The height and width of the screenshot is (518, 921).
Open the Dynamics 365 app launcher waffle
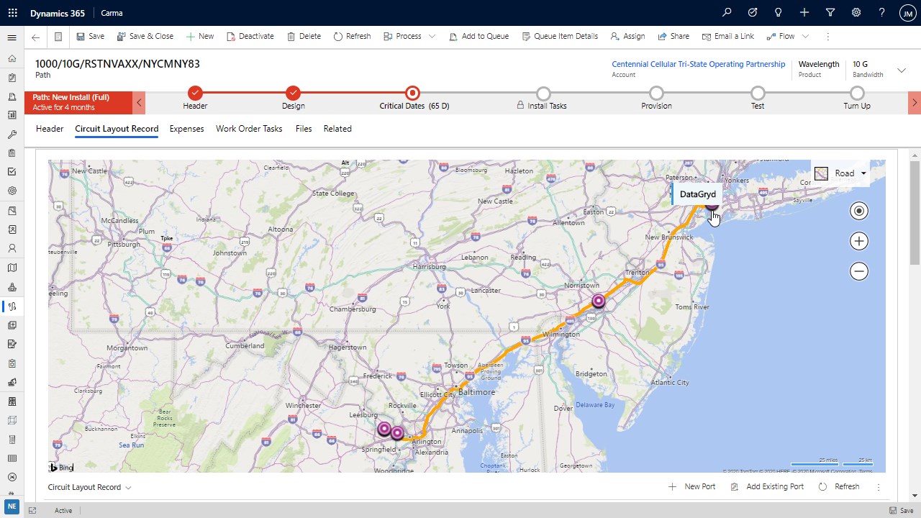pos(12,13)
